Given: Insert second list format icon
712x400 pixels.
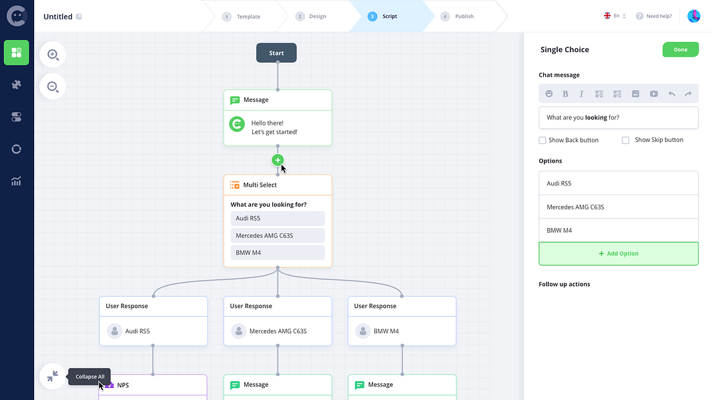Looking at the screenshot, I should [617, 94].
